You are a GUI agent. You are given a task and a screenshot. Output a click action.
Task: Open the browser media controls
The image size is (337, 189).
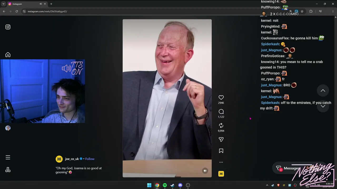click(x=320, y=11)
